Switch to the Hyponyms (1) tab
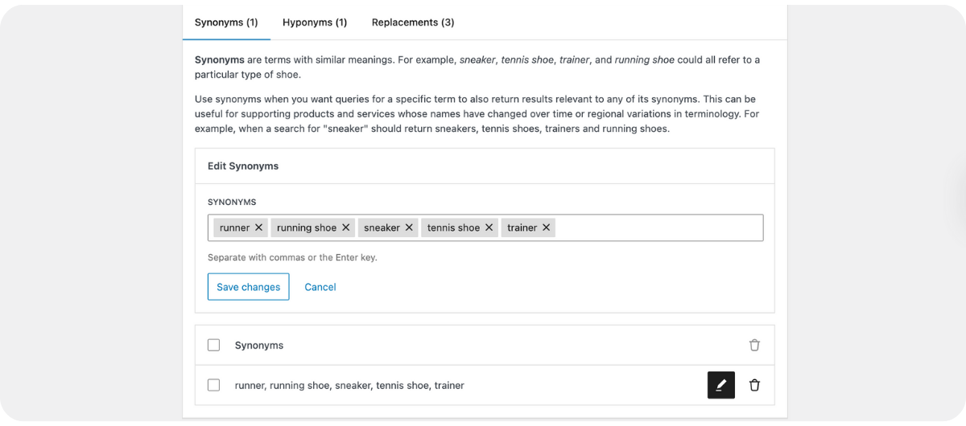 pyautogui.click(x=315, y=23)
